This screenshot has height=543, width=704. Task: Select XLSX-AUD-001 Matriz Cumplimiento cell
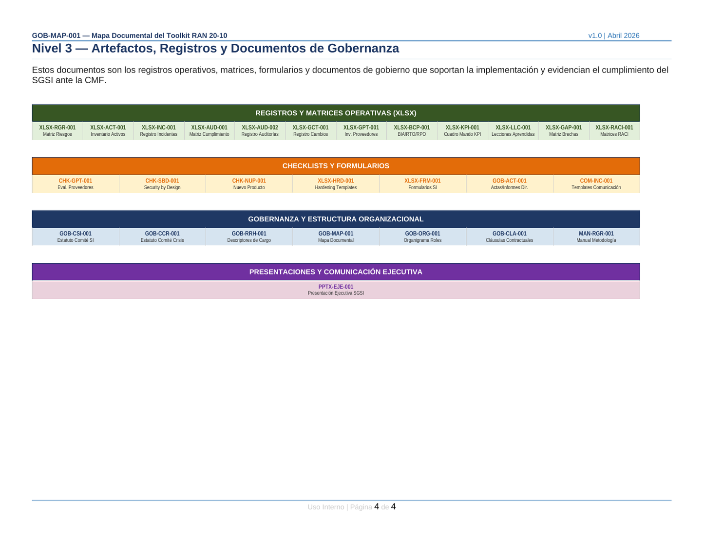point(209,131)
